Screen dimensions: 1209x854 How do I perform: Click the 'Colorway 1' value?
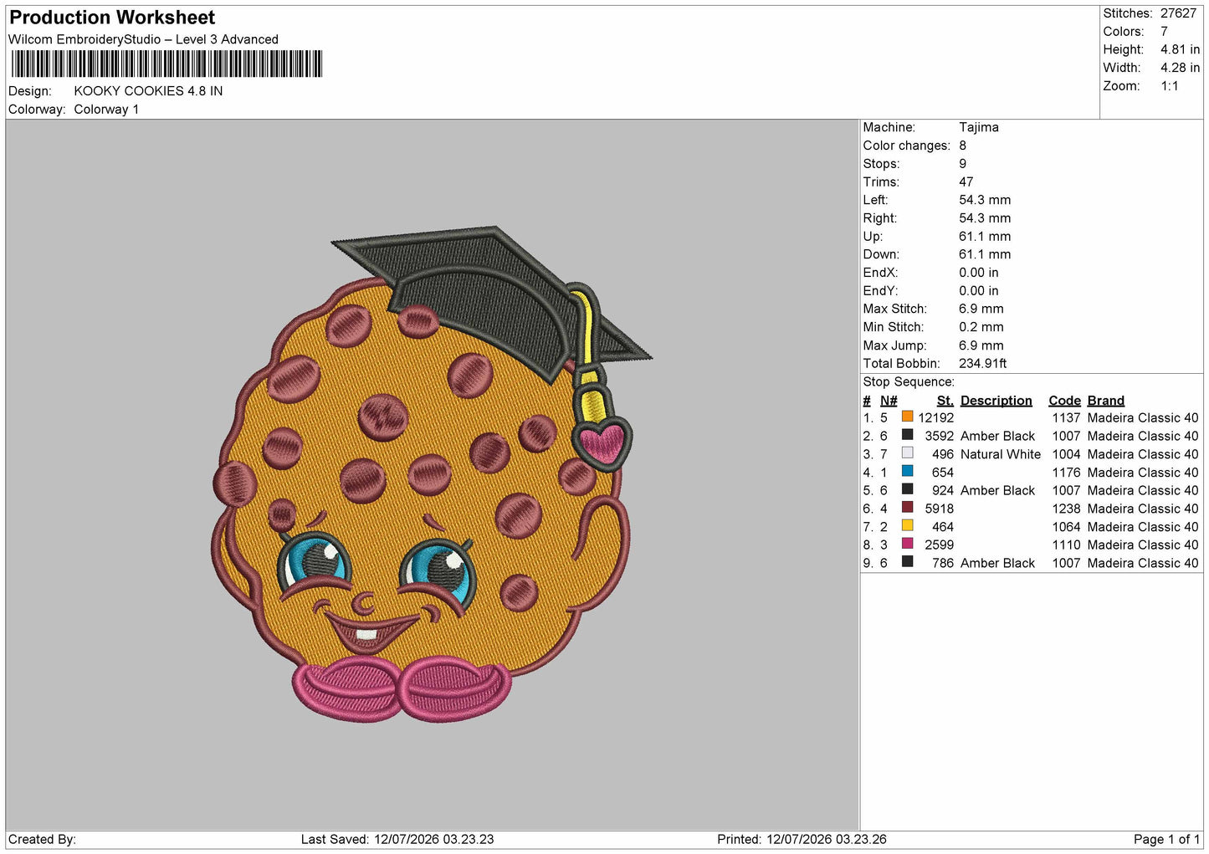click(106, 110)
